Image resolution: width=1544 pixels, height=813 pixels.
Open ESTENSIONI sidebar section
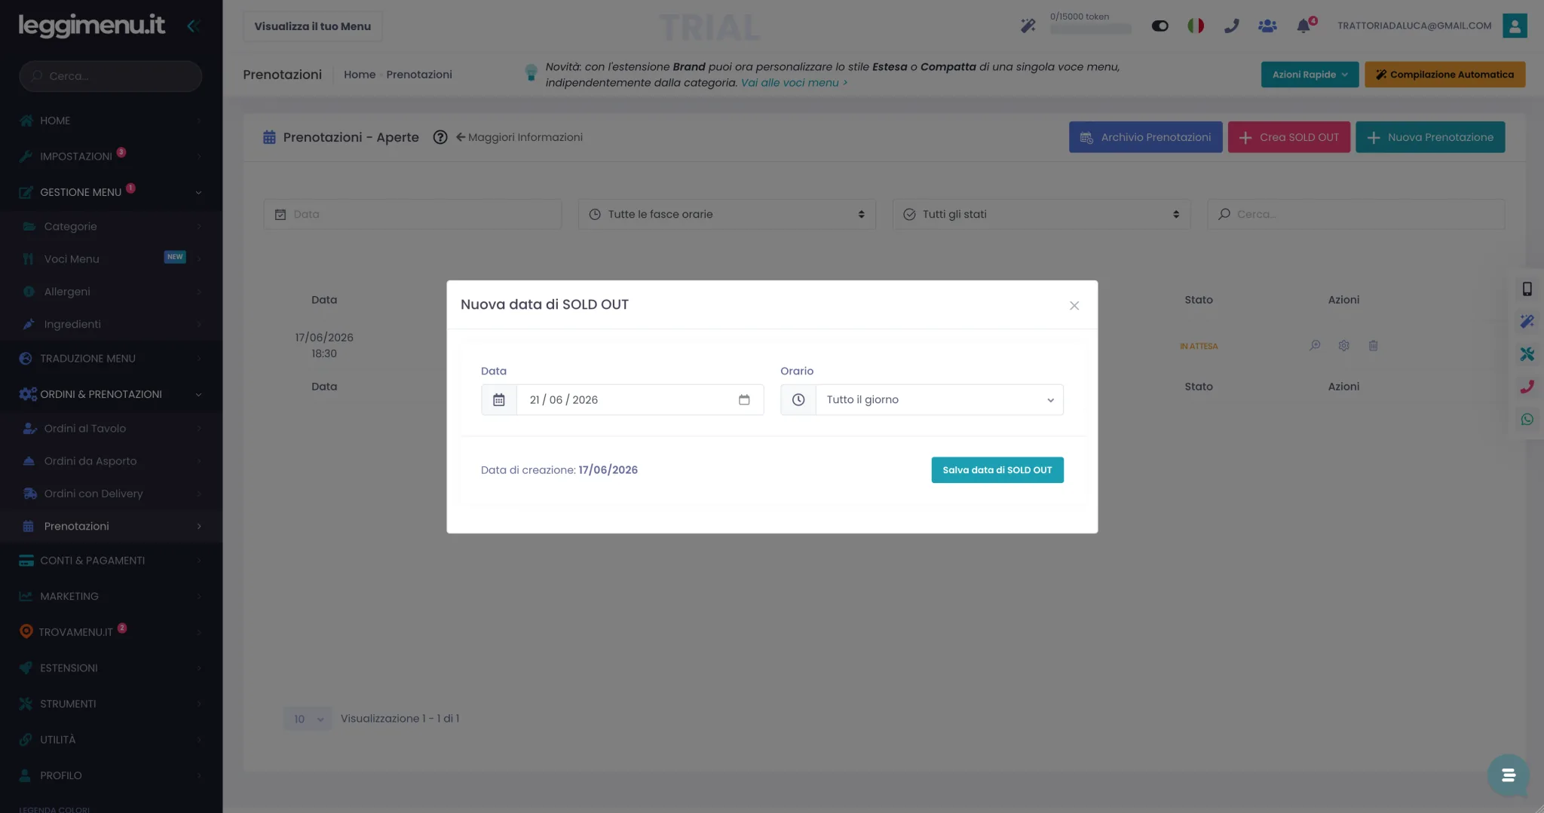pos(111,668)
